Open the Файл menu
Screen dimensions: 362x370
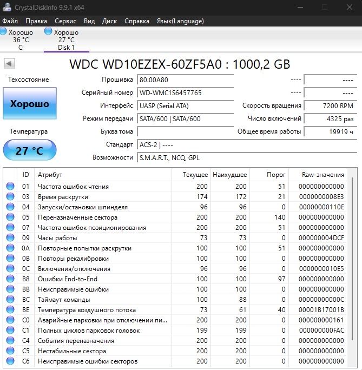(10, 21)
